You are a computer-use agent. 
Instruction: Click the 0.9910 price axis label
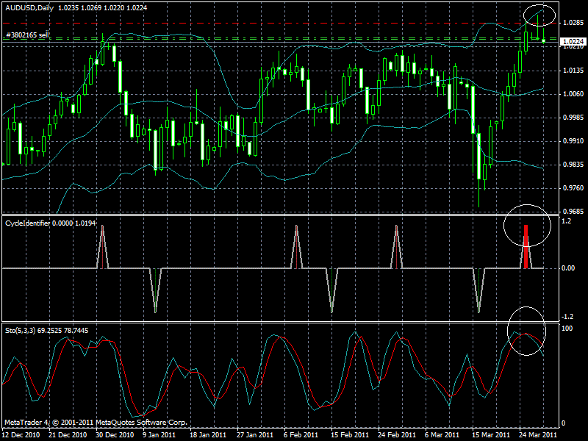pos(573,141)
